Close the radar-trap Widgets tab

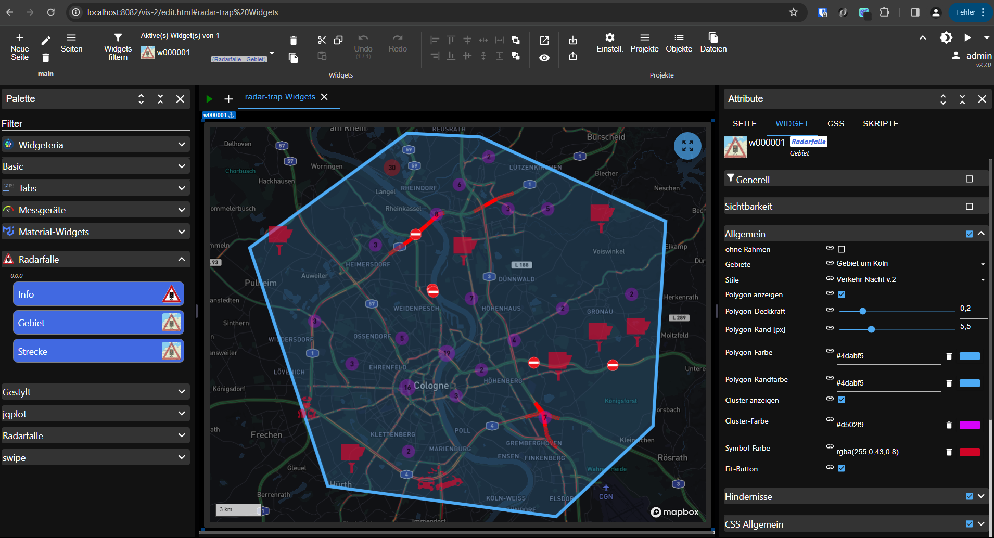click(324, 97)
